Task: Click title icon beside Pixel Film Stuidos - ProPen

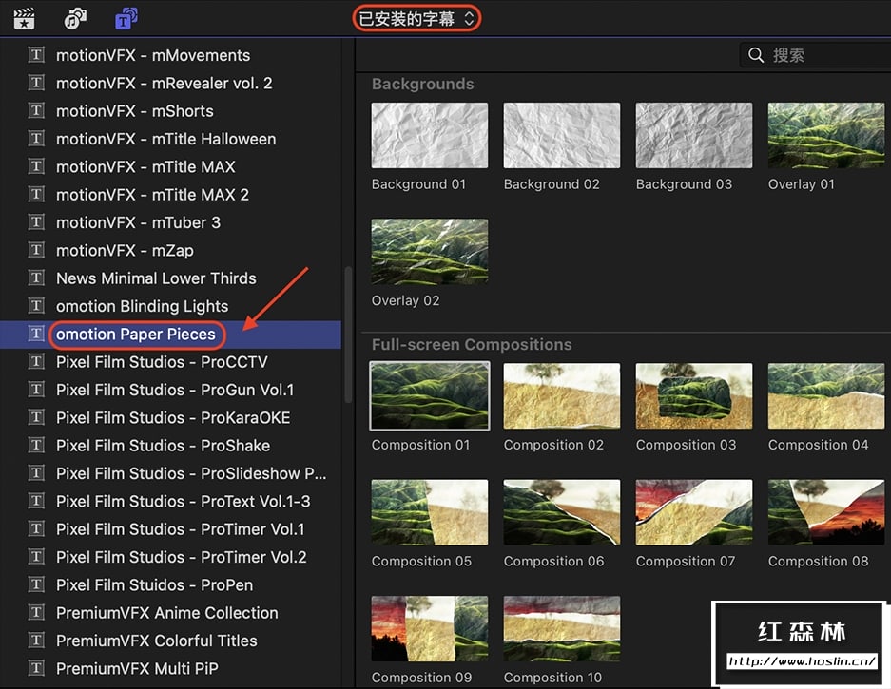Action: pyautogui.click(x=36, y=584)
